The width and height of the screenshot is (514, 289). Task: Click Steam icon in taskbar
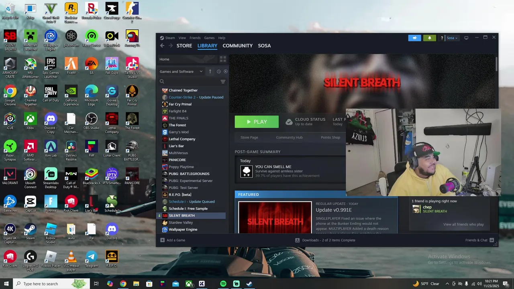click(x=249, y=284)
